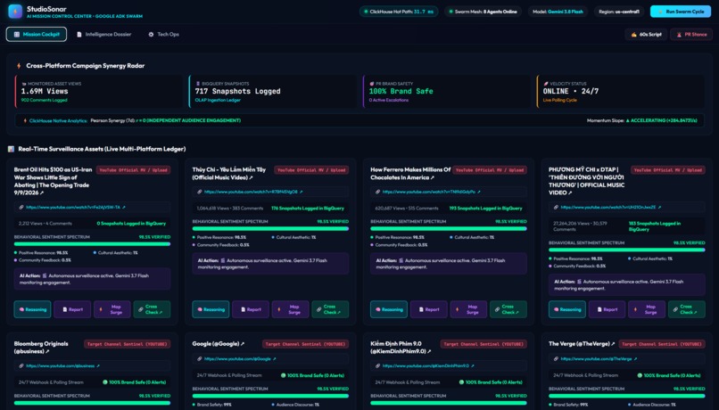Screen dimensions: 719x410
Task: Switch to the Mission Cockpit tab
Action: pyautogui.click(x=37, y=35)
